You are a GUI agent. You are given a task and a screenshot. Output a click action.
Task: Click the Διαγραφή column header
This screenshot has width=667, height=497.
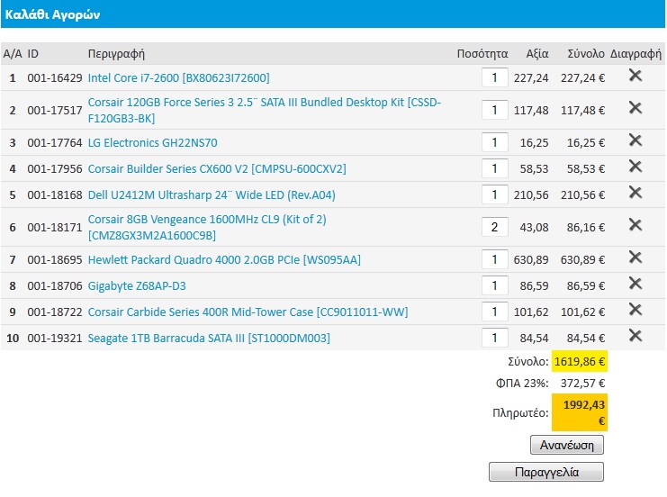tap(635, 54)
